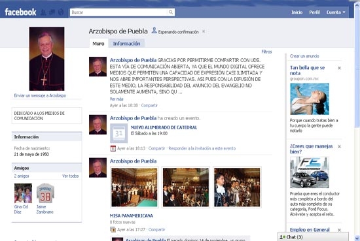Screen dimensions: 360x241
Task: Open the Cuenta dropdown menu
Action: pyautogui.click(x=336, y=12)
